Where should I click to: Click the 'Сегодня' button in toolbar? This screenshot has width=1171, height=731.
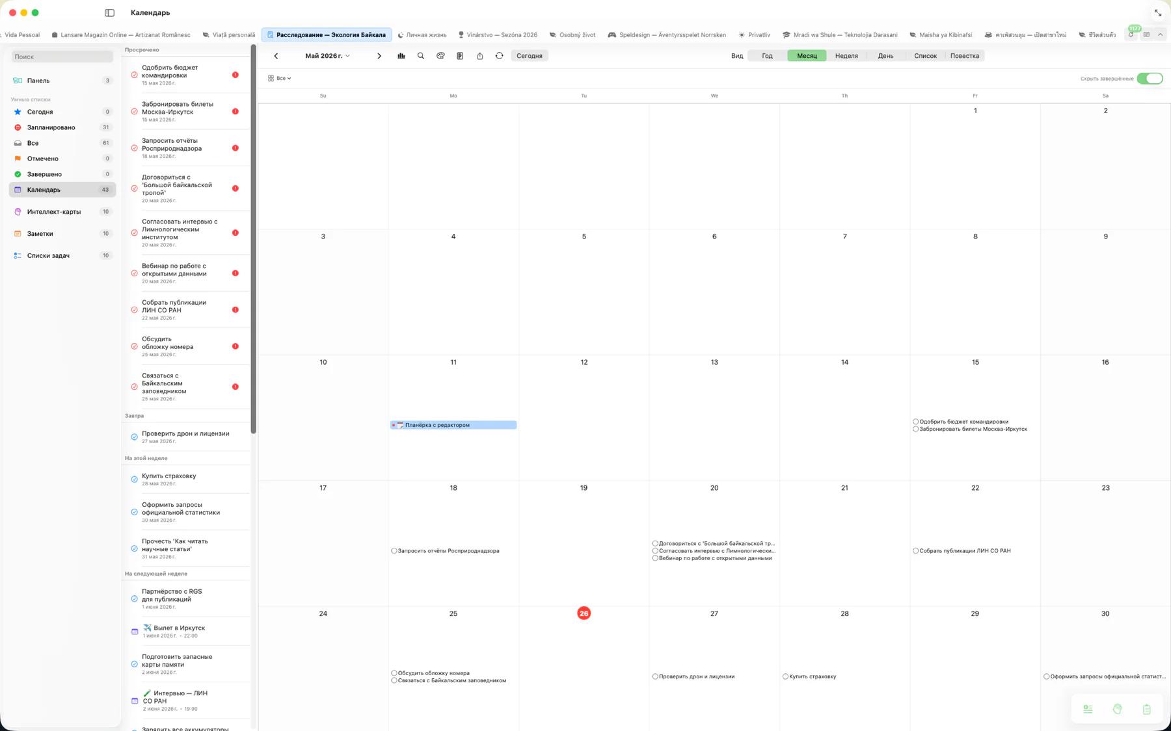(530, 56)
